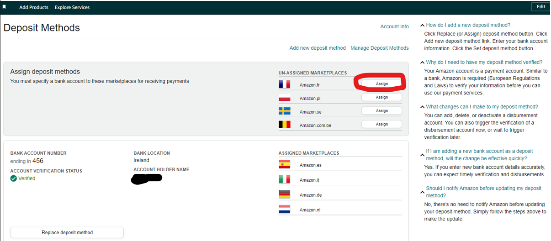
Task: Open the Add Products menu
Action: [x=34, y=7]
